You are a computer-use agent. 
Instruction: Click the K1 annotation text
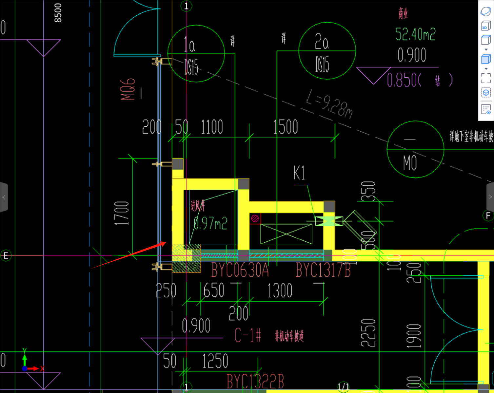pos(299,173)
